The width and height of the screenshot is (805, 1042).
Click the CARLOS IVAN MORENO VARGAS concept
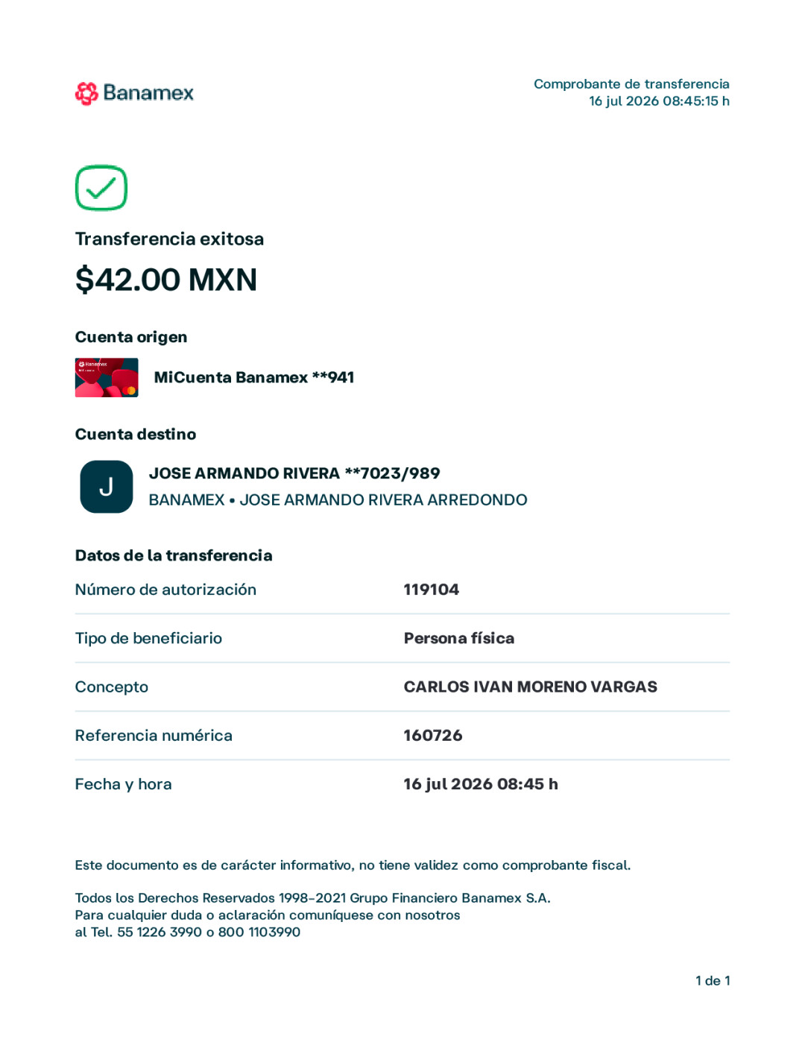(531, 687)
